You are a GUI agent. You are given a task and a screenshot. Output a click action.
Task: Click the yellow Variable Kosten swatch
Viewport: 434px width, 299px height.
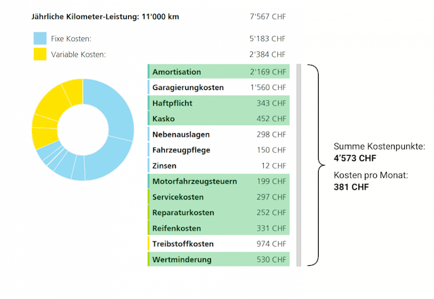tap(39, 54)
